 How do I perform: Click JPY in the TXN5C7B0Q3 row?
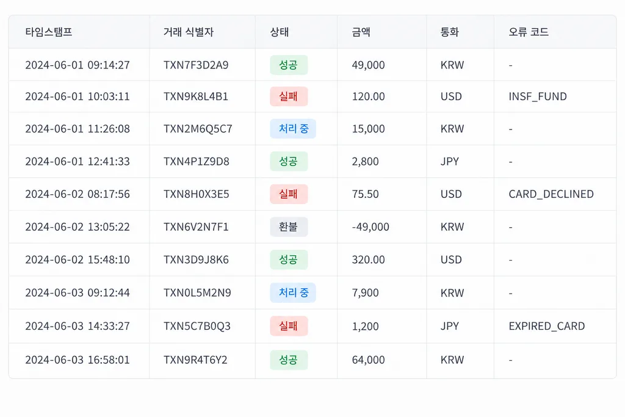click(450, 326)
